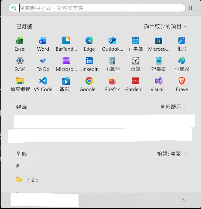Image resolution: width=201 pixels, height=209 pixels.
Task: Open the phone link icon beside search
Action: pyautogui.click(x=190, y=8)
